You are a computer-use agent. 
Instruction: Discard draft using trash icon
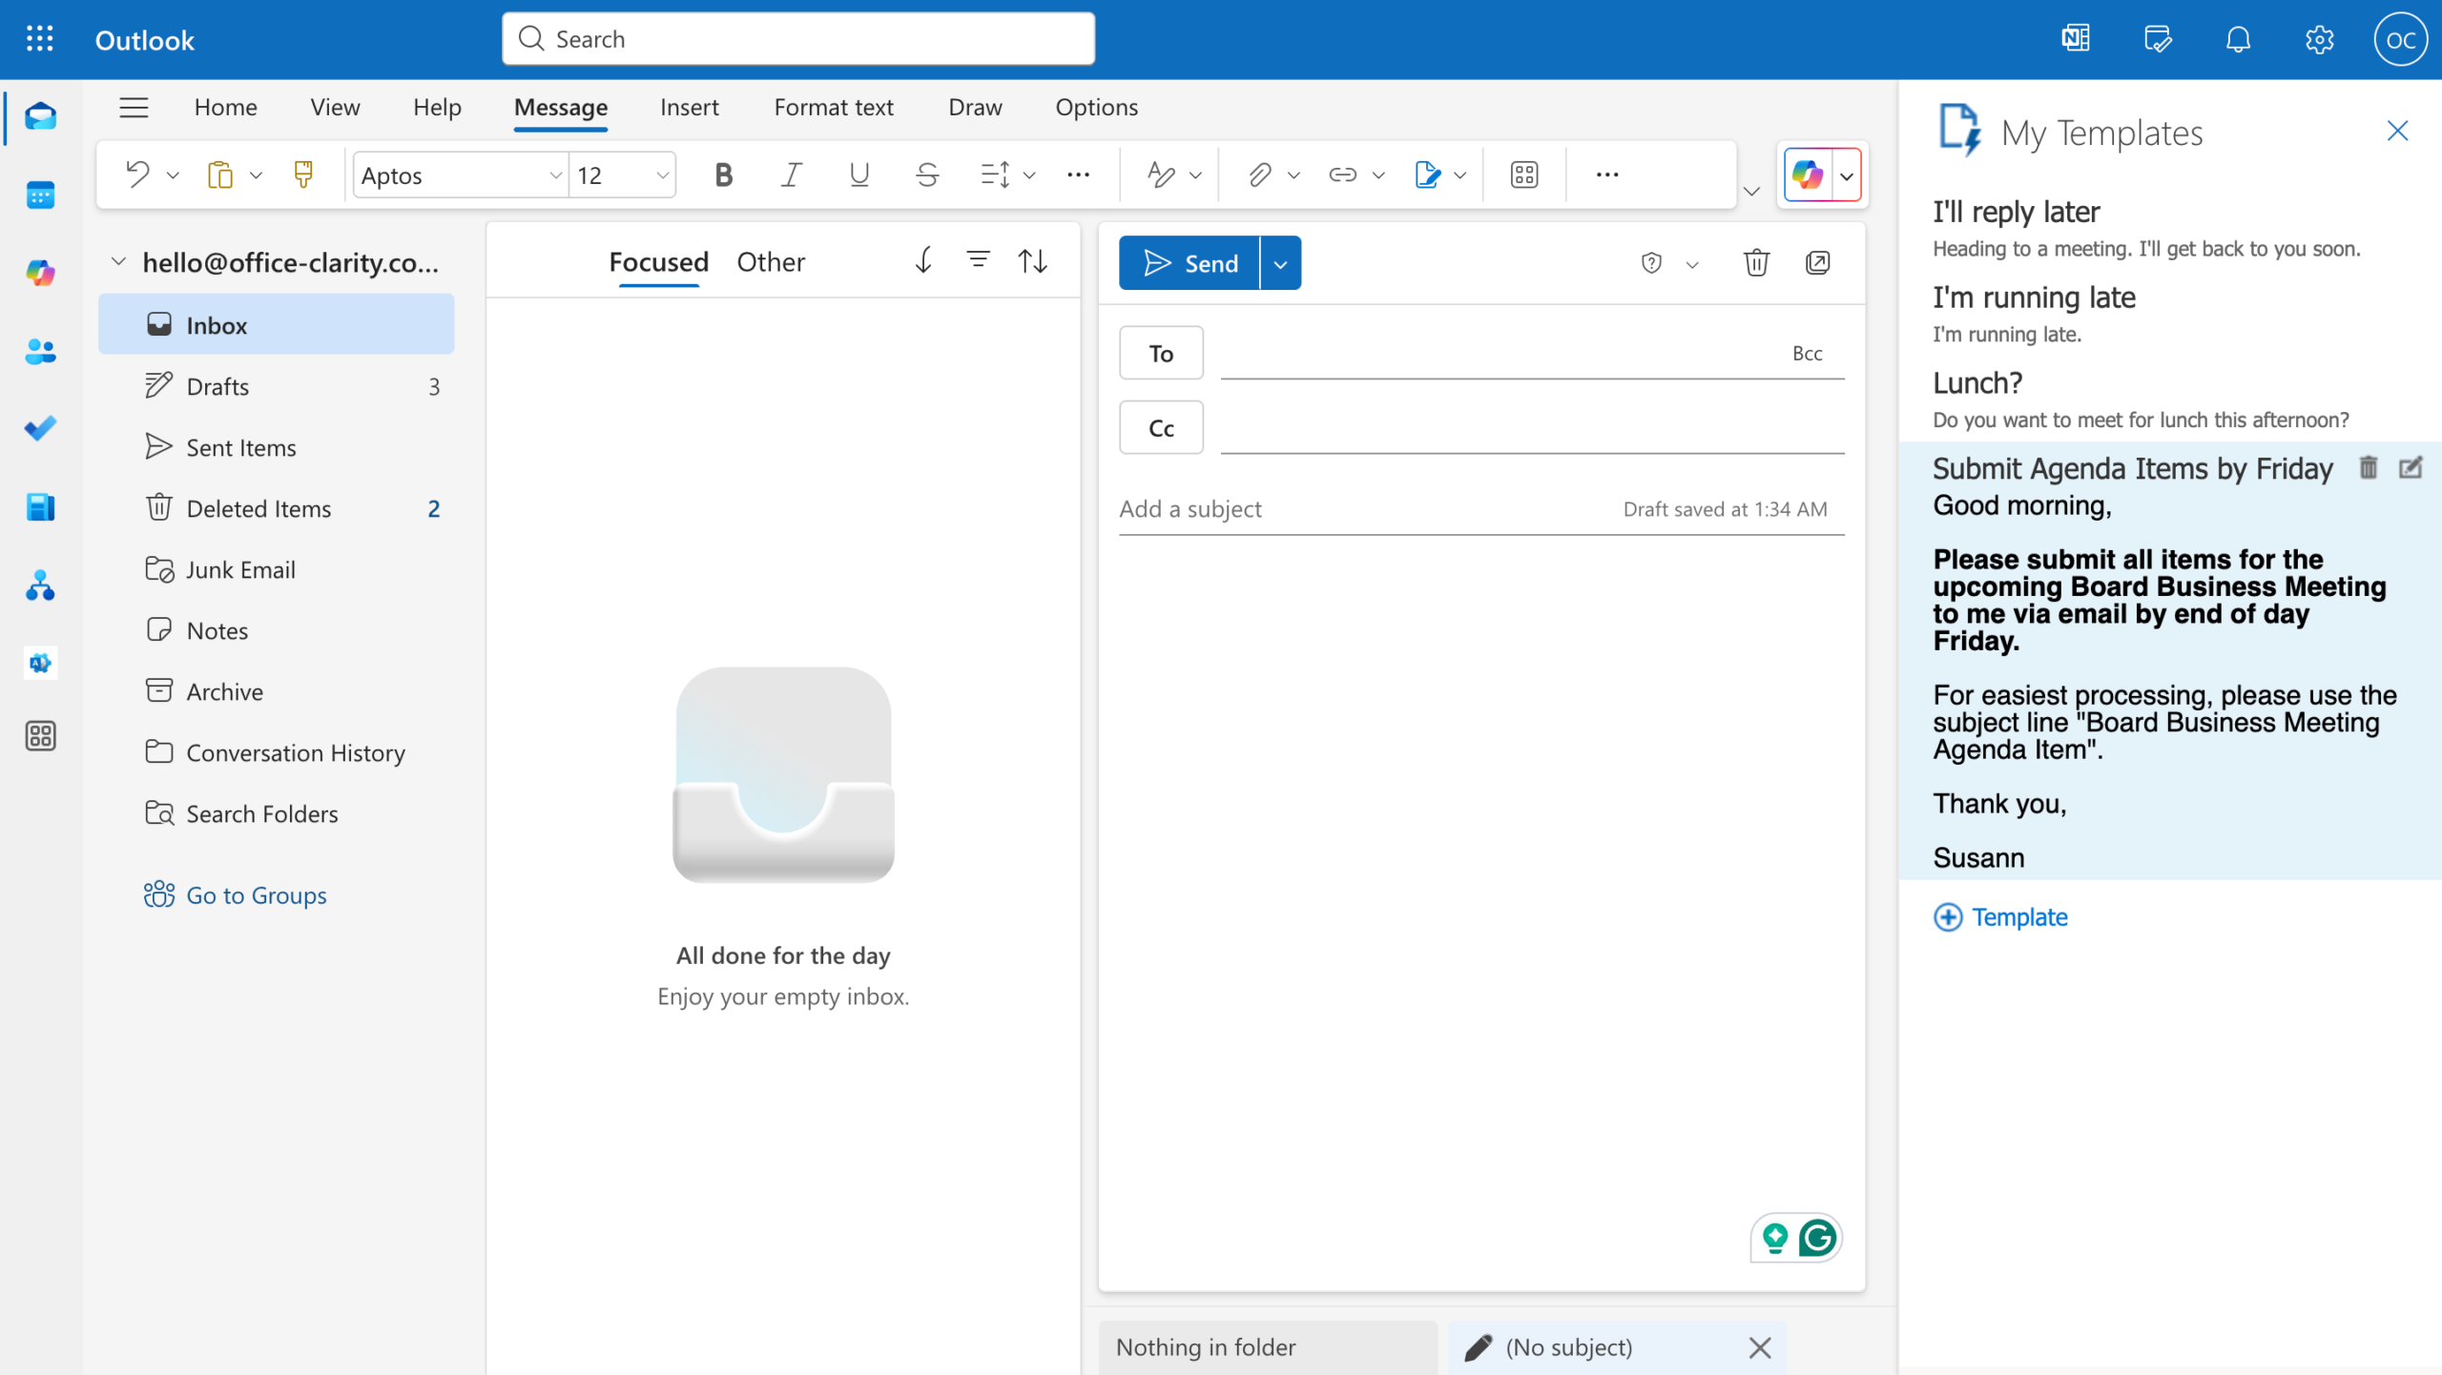[1756, 262]
